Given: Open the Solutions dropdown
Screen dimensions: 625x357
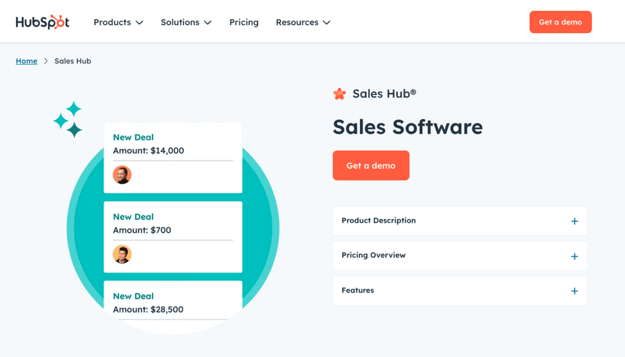Looking at the screenshot, I should point(186,22).
